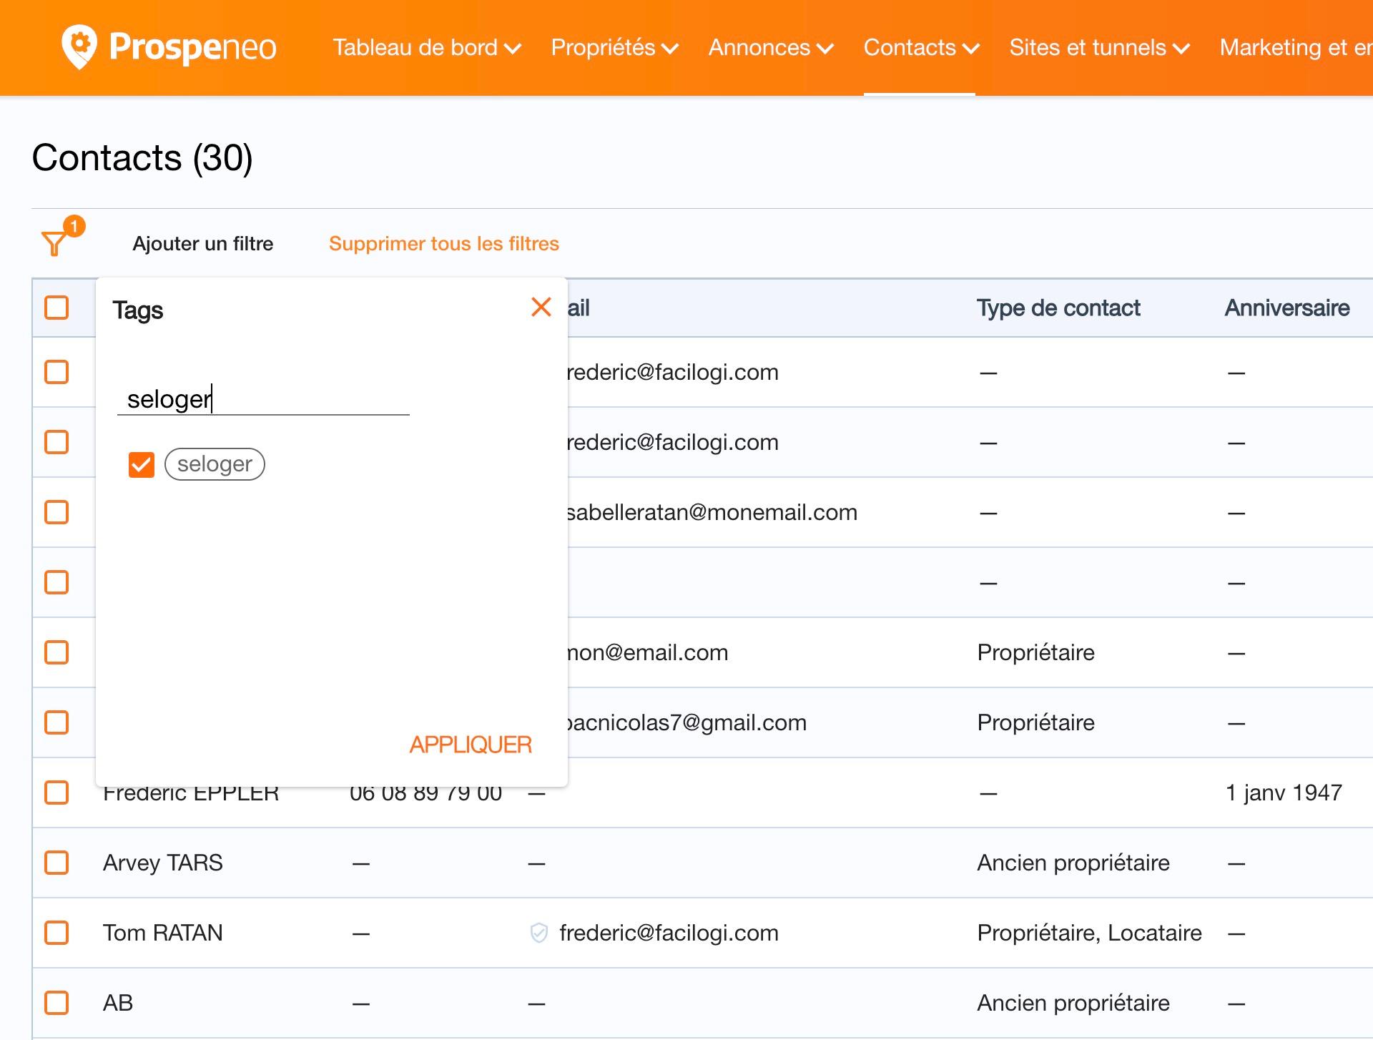Check the row with isabelleratan@monemail.com

[x=56, y=512]
